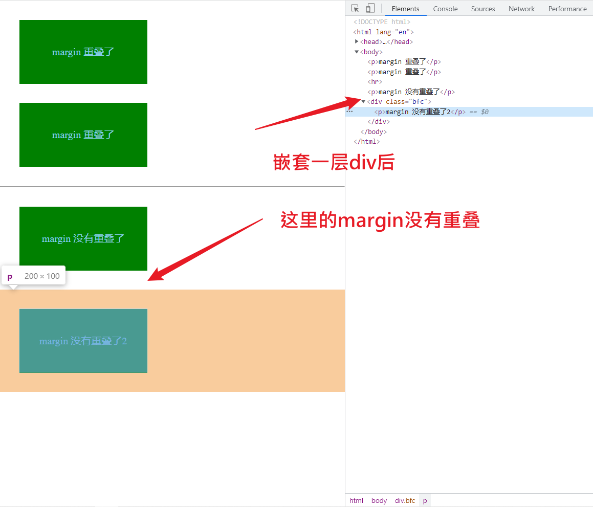The height and width of the screenshot is (507, 593).
Task: Click the 'p 200 × 100' element tooltip
Action: (33, 276)
